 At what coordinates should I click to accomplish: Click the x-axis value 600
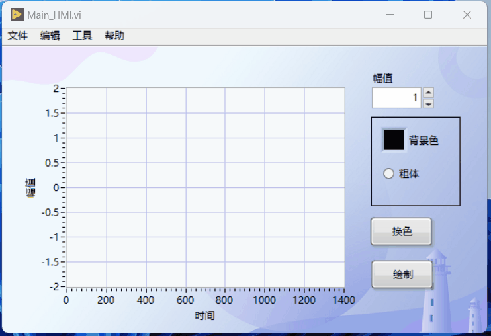click(x=185, y=300)
